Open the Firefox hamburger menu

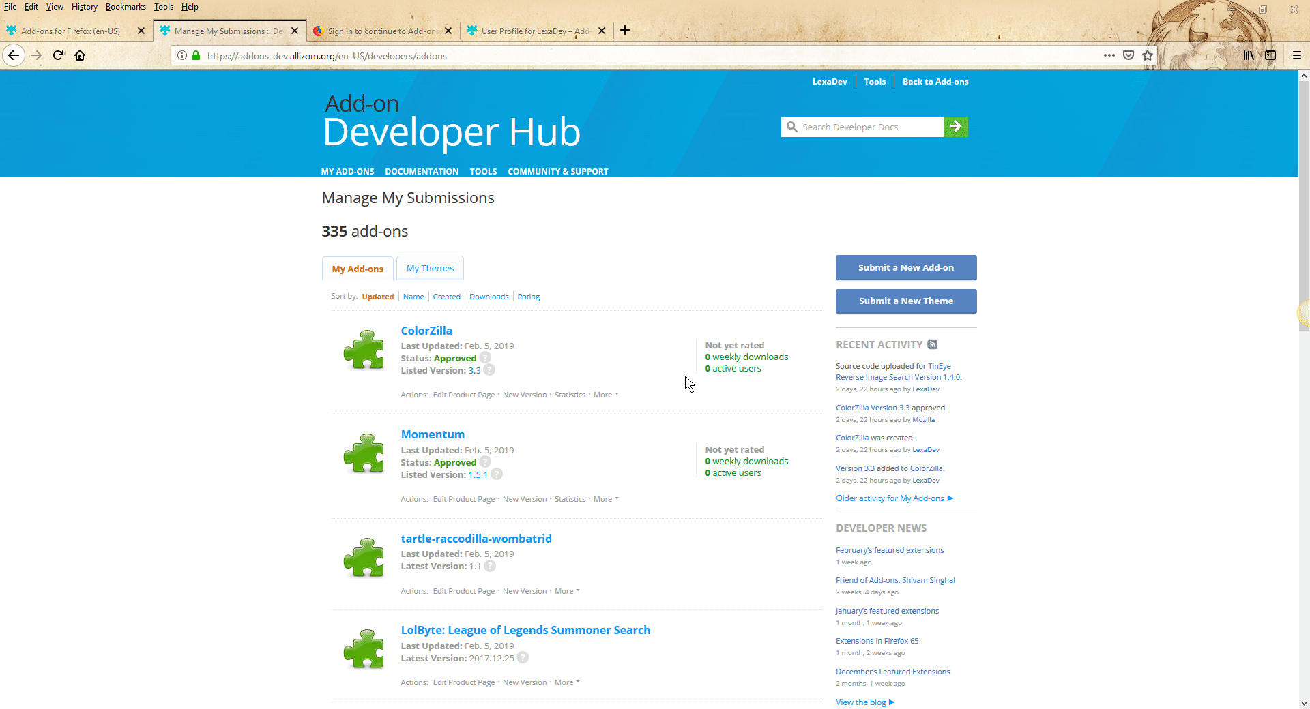point(1296,55)
